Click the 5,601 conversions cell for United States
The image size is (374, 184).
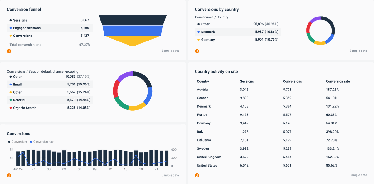287,165
